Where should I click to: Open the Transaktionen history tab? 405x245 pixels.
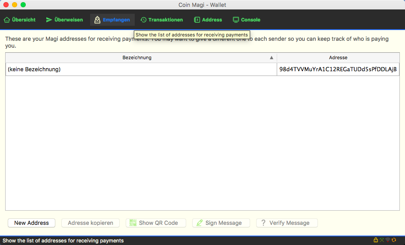(162, 20)
